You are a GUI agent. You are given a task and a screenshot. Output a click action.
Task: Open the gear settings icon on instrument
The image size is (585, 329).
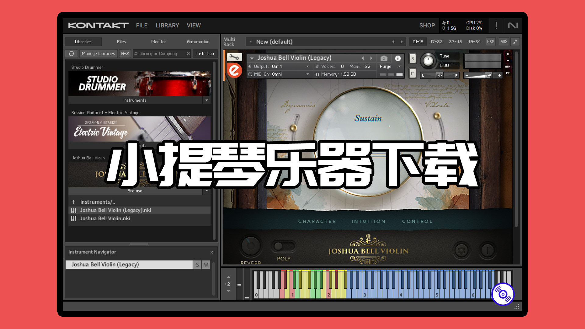coord(461,250)
